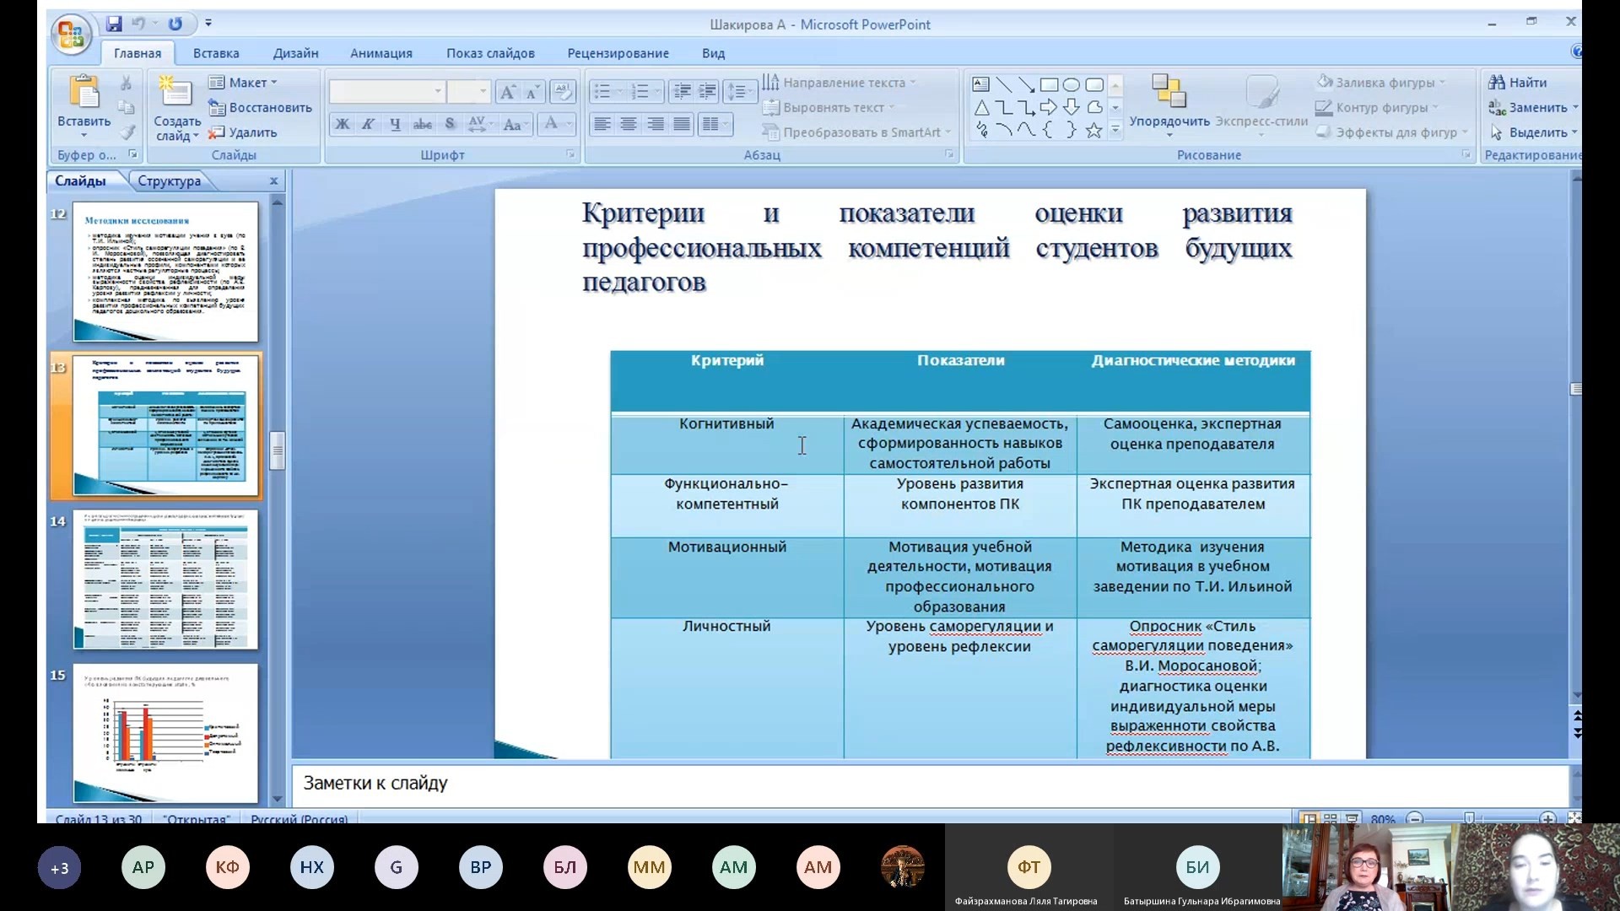Switch to Структура outline tab
1620x911 pixels.
point(169,181)
